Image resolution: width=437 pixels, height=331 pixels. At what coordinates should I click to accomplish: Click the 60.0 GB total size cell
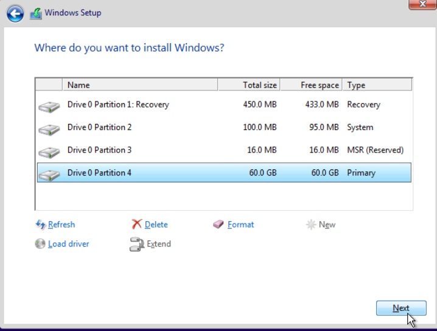pos(263,172)
